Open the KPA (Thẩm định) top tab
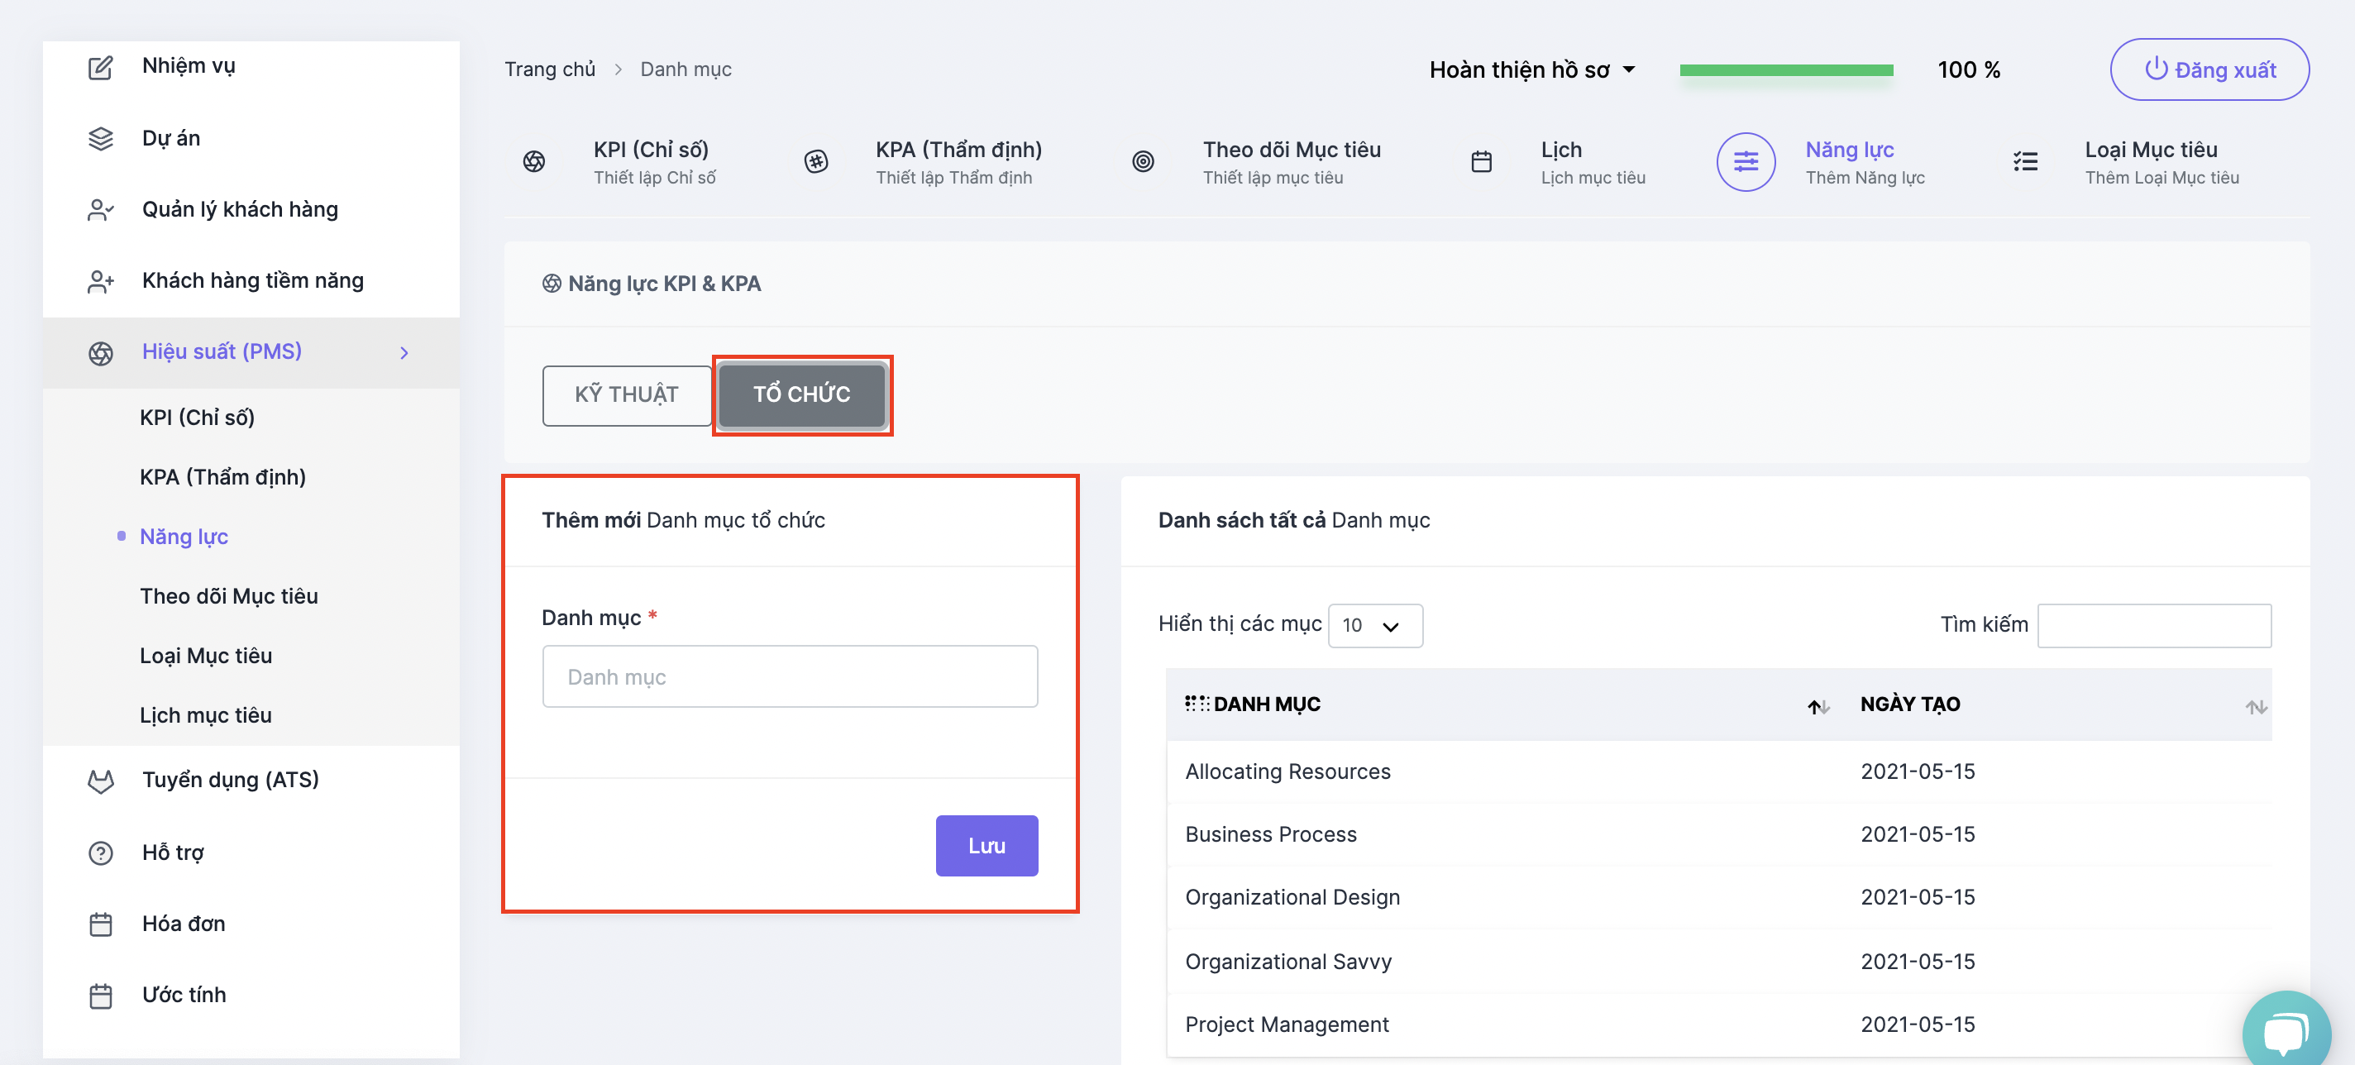The width and height of the screenshot is (2355, 1065). 924,162
